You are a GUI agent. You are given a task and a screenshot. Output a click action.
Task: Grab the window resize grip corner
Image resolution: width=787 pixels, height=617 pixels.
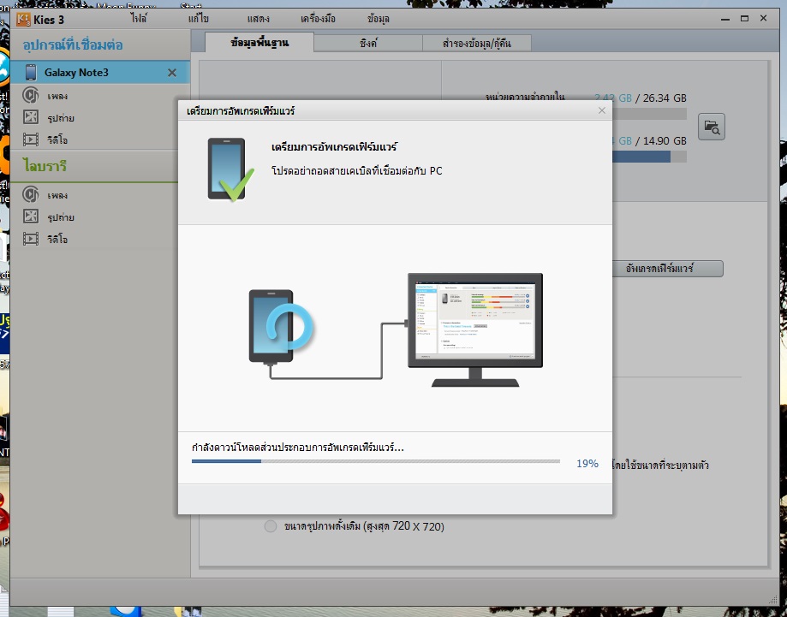(773, 600)
